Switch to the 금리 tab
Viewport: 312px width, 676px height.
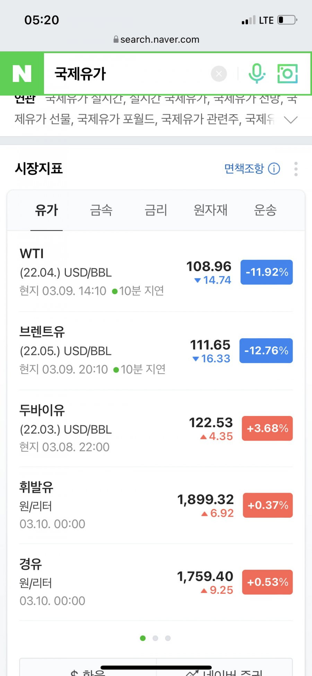tap(156, 210)
